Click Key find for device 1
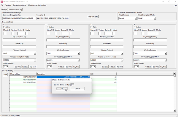This screenshot has height=117, width=178. coord(33,67)
